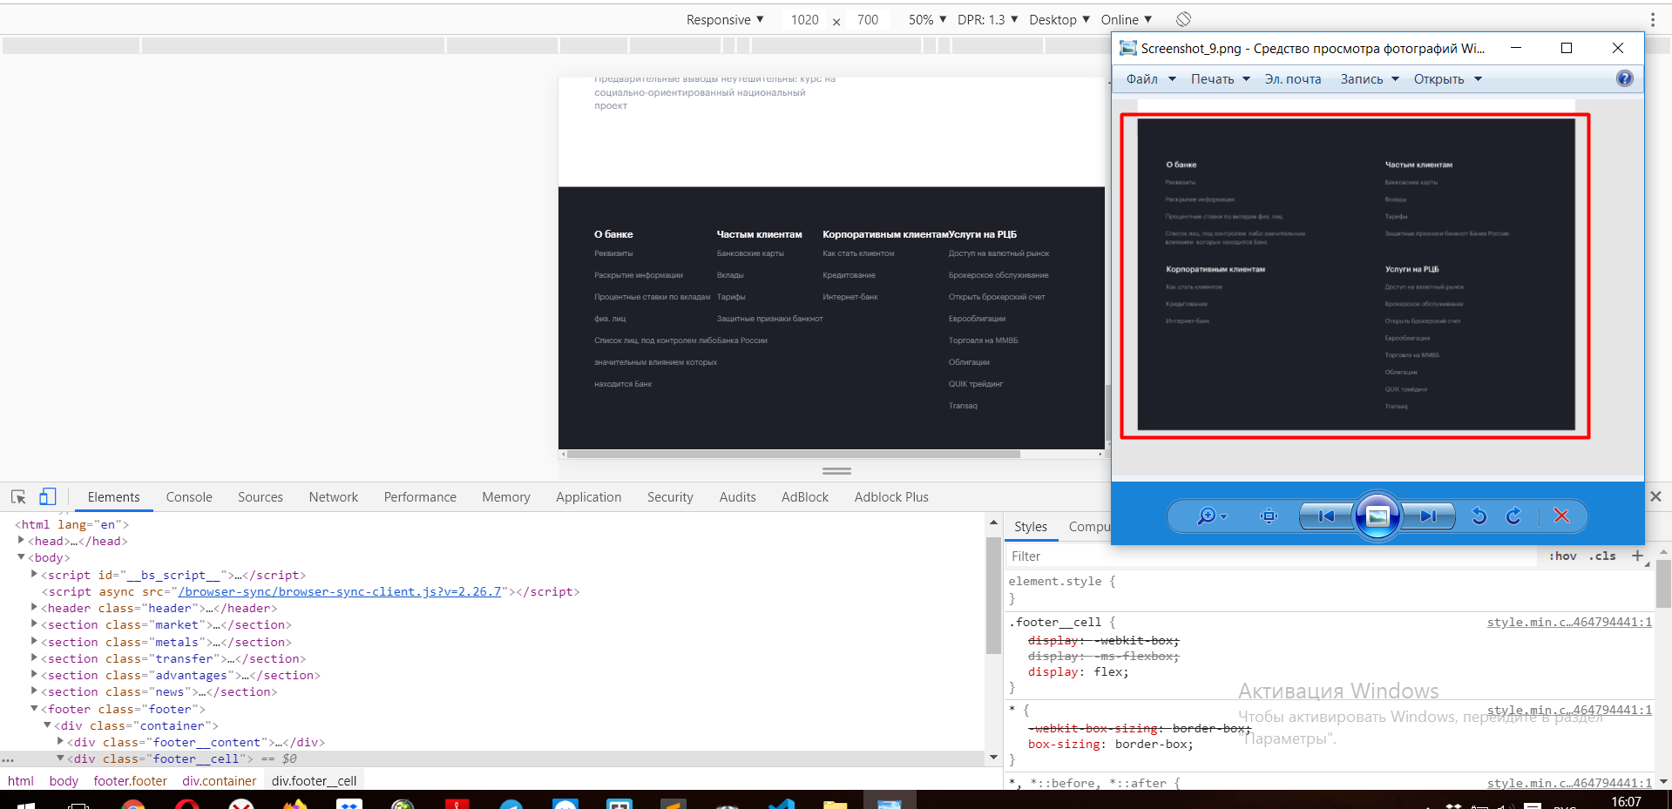Rotate the device viewport orientation

coord(1183,19)
